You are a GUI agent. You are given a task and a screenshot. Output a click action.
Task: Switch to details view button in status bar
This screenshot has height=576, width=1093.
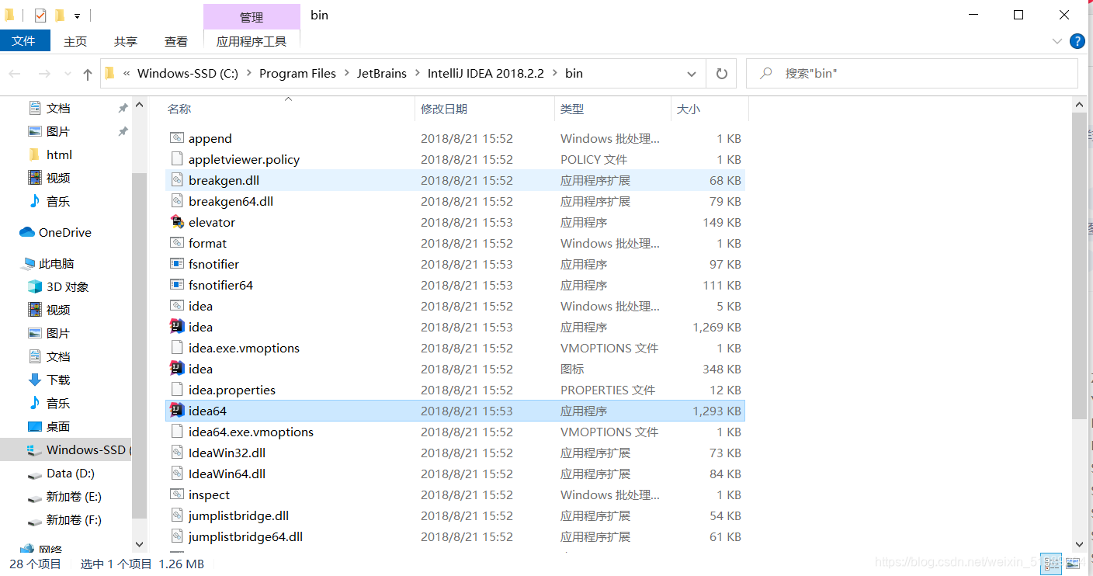coord(1051,564)
